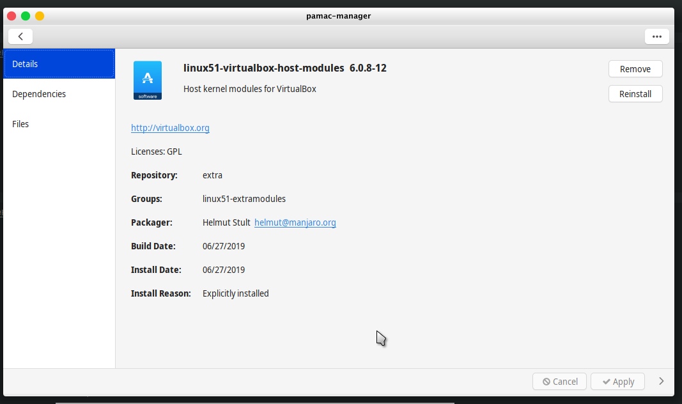Click the pamac-manager window title
This screenshot has width=682, height=404.
pyautogui.click(x=338, y=16)
